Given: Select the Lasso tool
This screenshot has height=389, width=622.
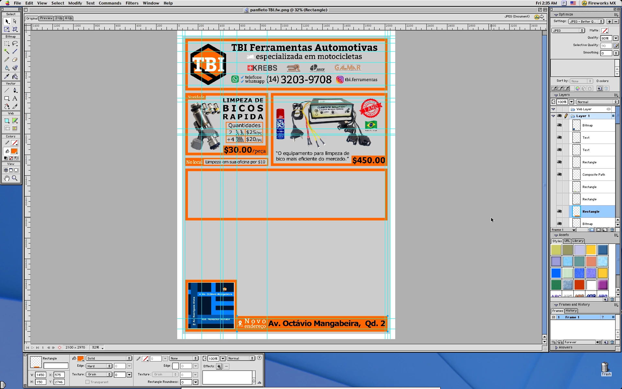Looking at the screenshot, I should (15, 43).
